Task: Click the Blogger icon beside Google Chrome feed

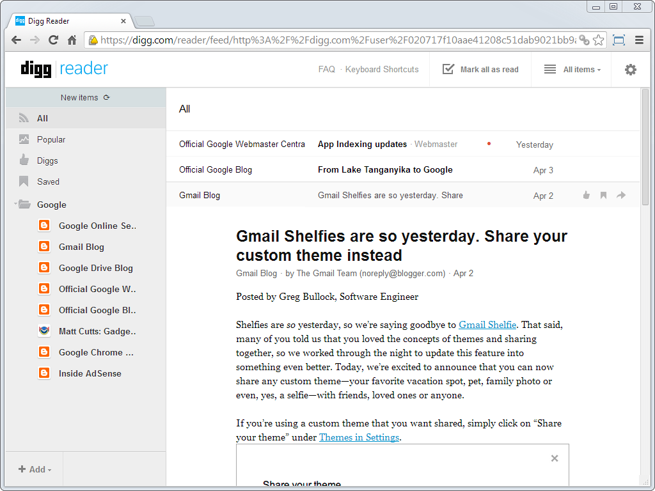Action: (44, 352)
